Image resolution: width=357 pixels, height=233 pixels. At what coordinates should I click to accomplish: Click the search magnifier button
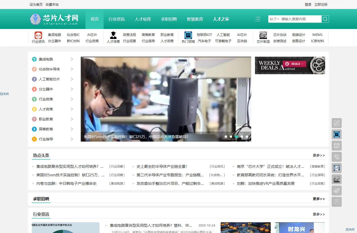pos(325,19)
